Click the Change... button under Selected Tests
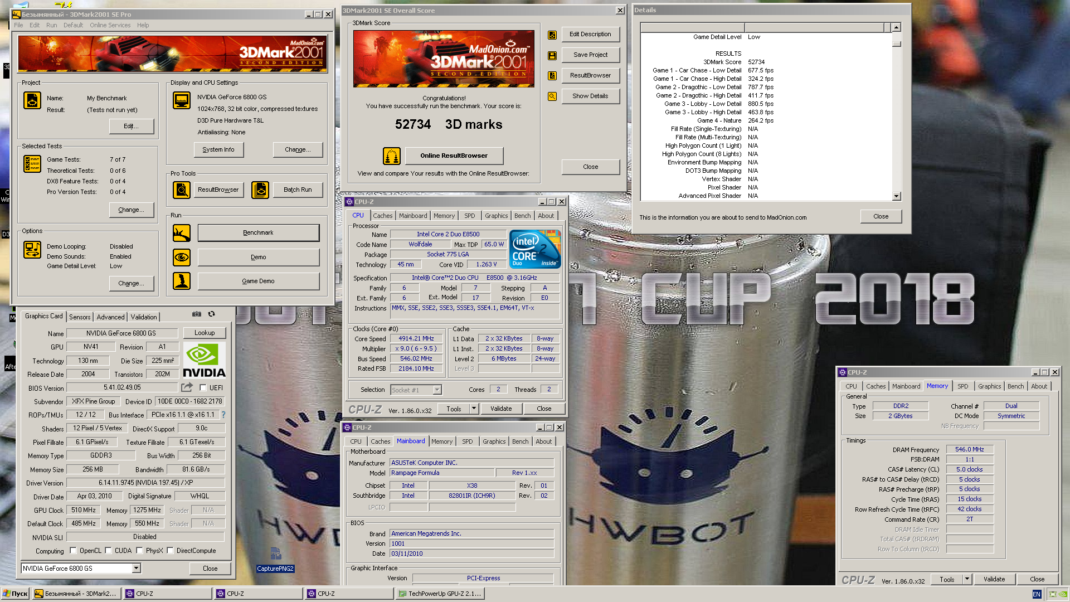1070x602 pixels. (x=132, y=210)
